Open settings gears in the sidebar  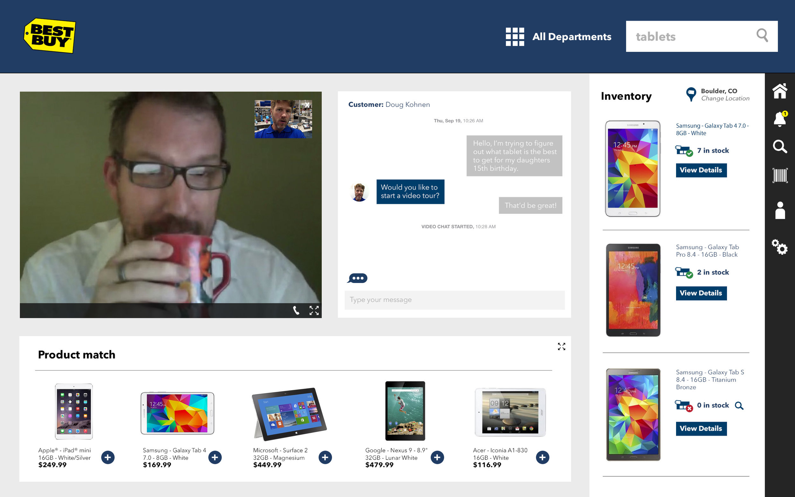pyautogui.click(x=779, y=247)
